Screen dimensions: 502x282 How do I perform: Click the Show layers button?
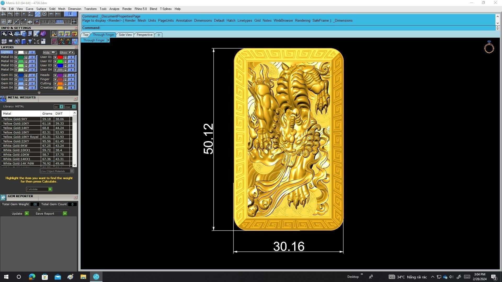tap(67, 52)
